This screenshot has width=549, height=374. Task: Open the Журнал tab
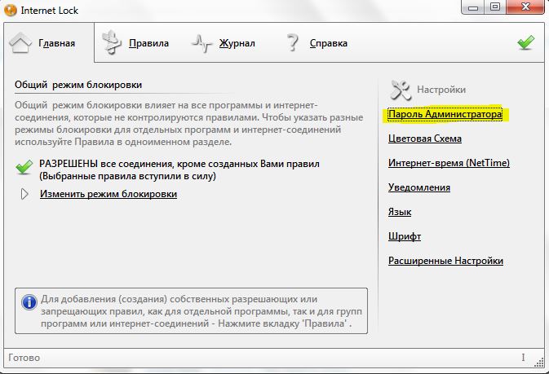click(x=237, y=43)
